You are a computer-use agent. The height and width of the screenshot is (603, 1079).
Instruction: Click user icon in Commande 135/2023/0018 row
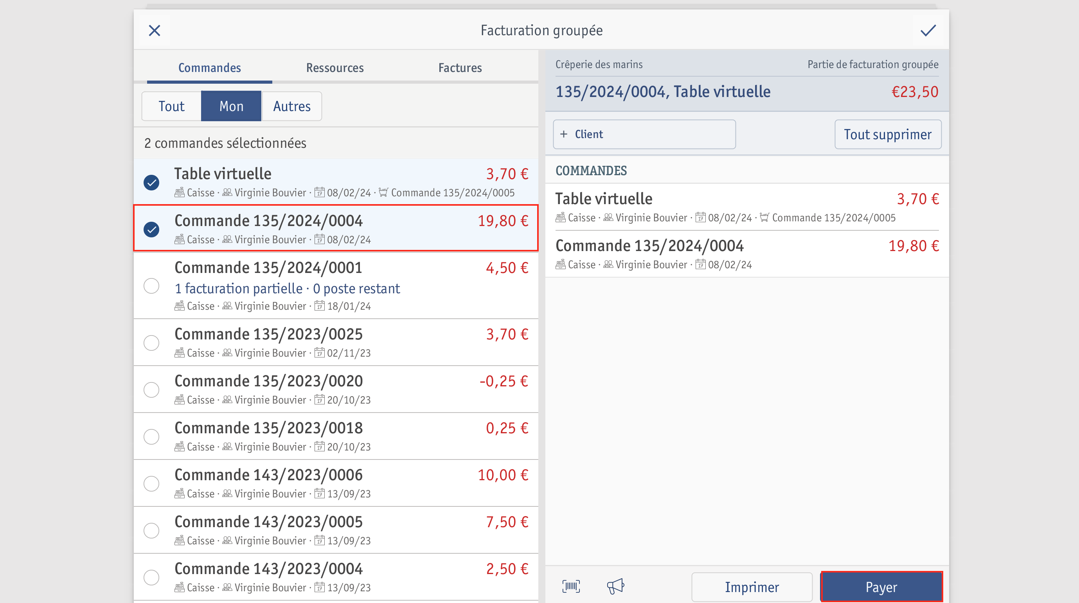coord(227,447)
